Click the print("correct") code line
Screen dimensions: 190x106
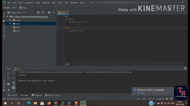click(78, 22)
